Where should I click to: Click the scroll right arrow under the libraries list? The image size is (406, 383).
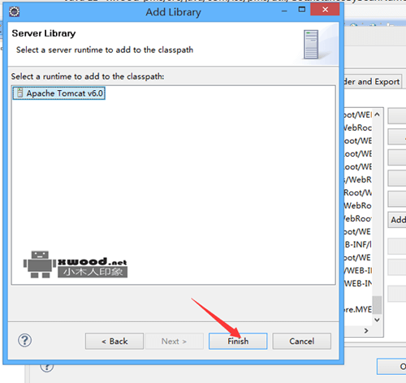[366, 330]
